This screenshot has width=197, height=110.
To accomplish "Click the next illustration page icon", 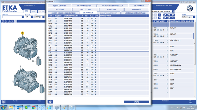I will coord(173,15).
